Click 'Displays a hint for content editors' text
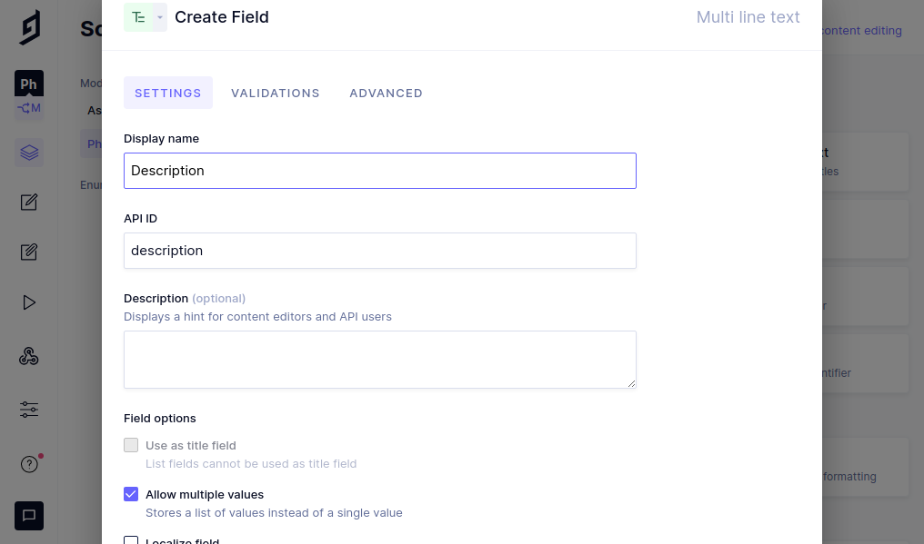This screenshot has width=924, height=544. (x=257, y=317)
